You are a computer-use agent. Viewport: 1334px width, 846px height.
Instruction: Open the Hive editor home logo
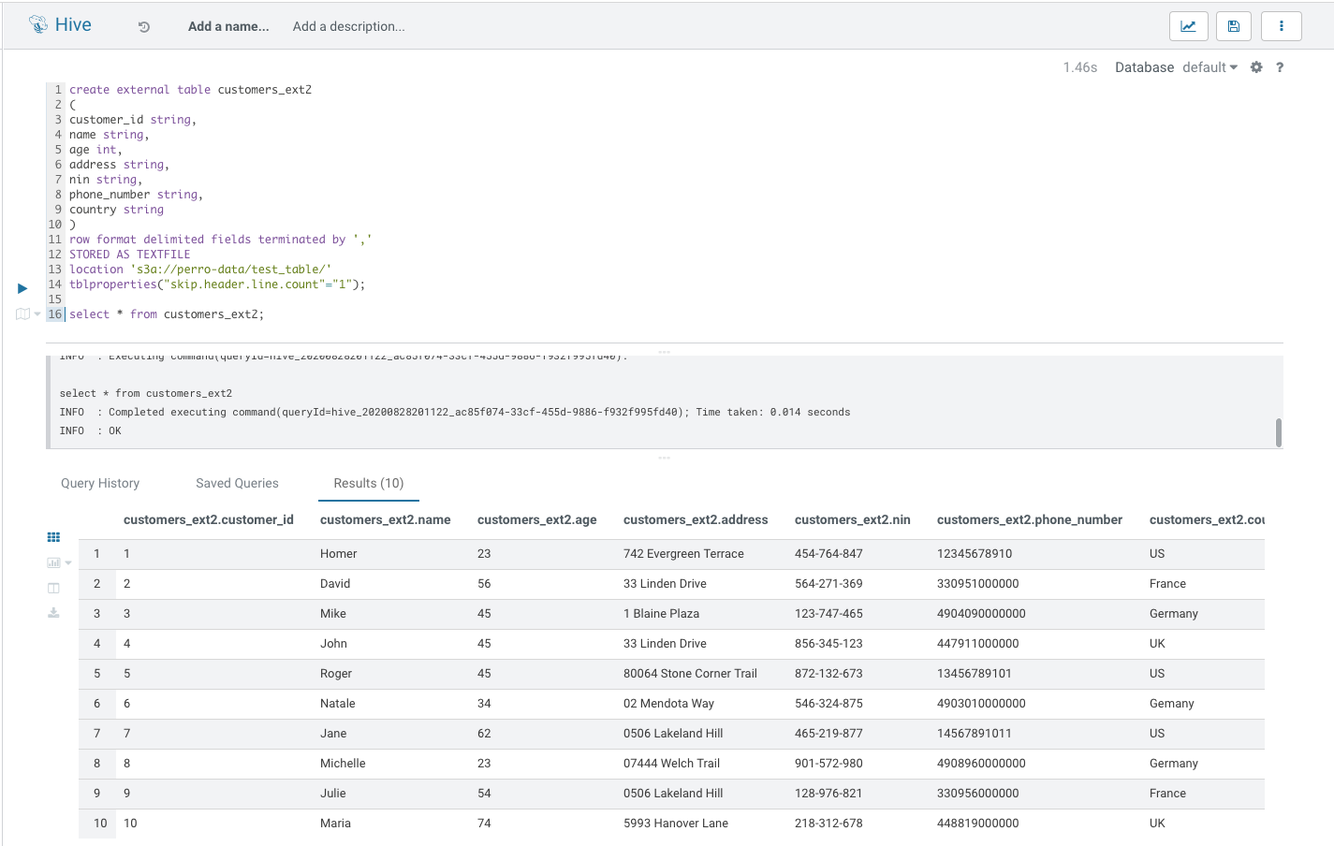(x=61, y=25)
